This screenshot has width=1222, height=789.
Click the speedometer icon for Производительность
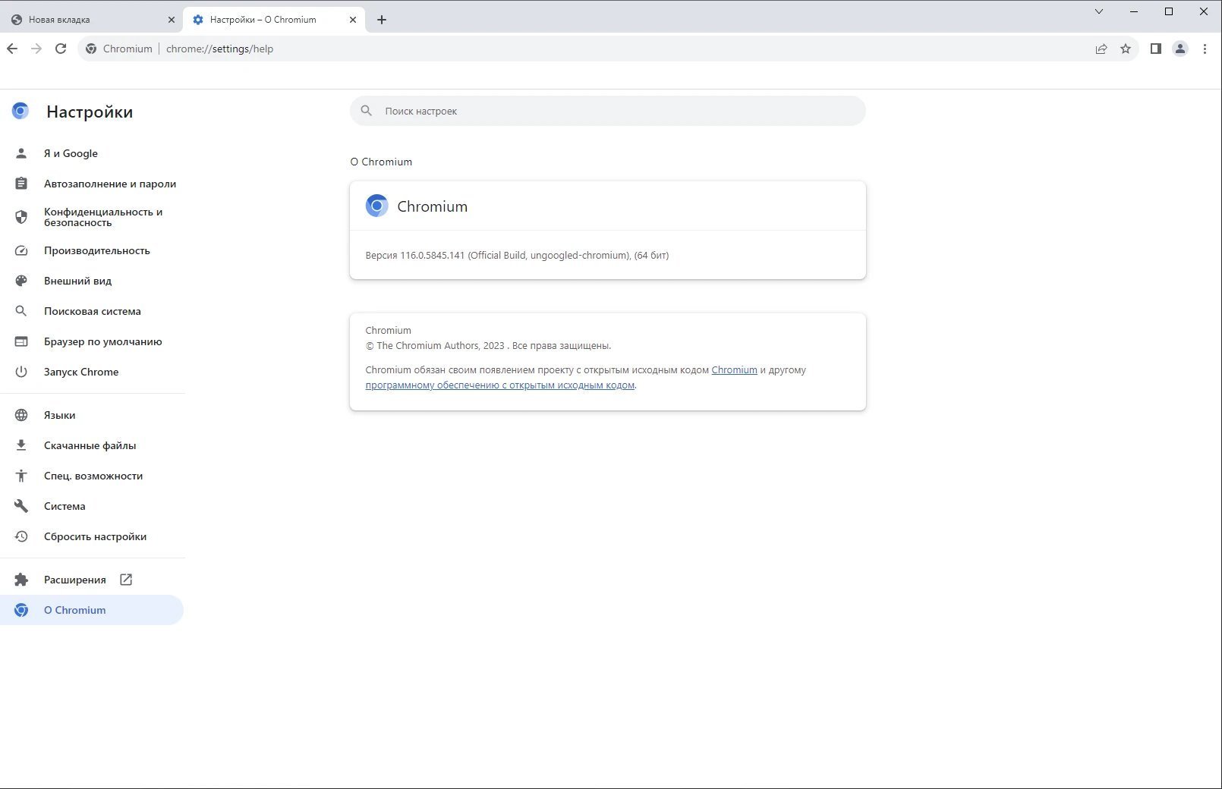[21, 250]
